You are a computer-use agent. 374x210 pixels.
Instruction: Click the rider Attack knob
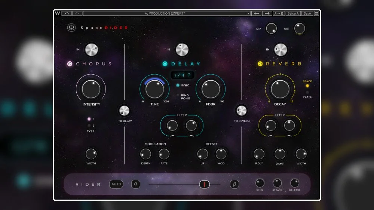point(277,183)
